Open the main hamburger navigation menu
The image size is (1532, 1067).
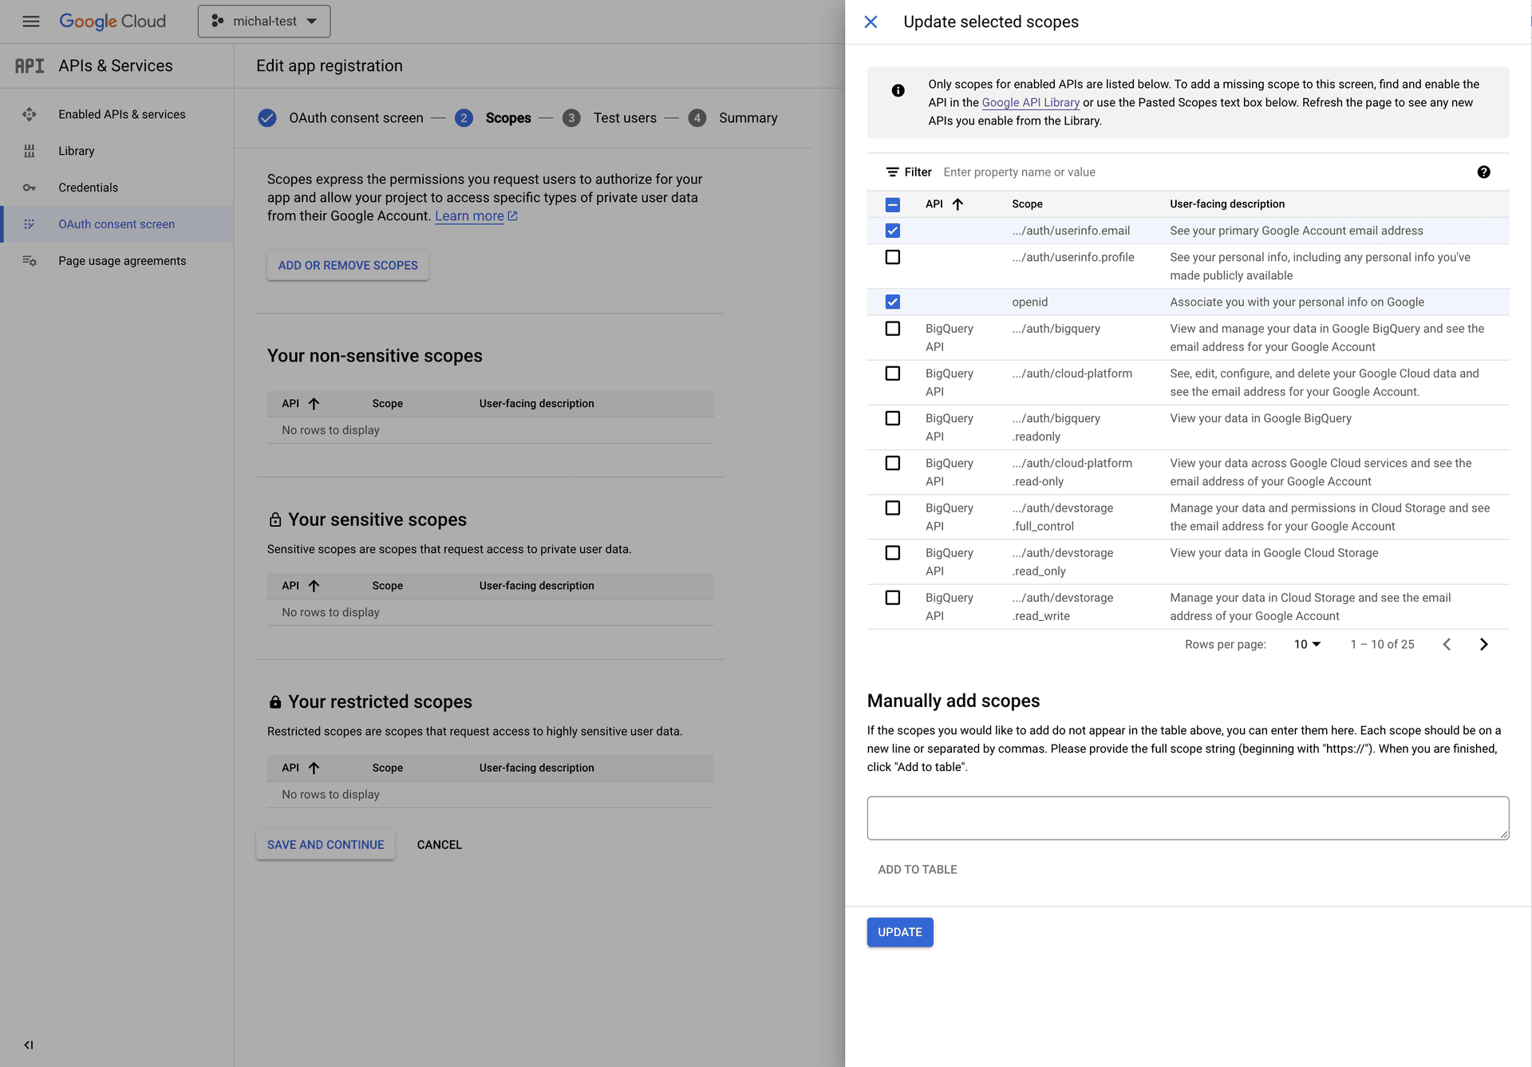(31, 22)
